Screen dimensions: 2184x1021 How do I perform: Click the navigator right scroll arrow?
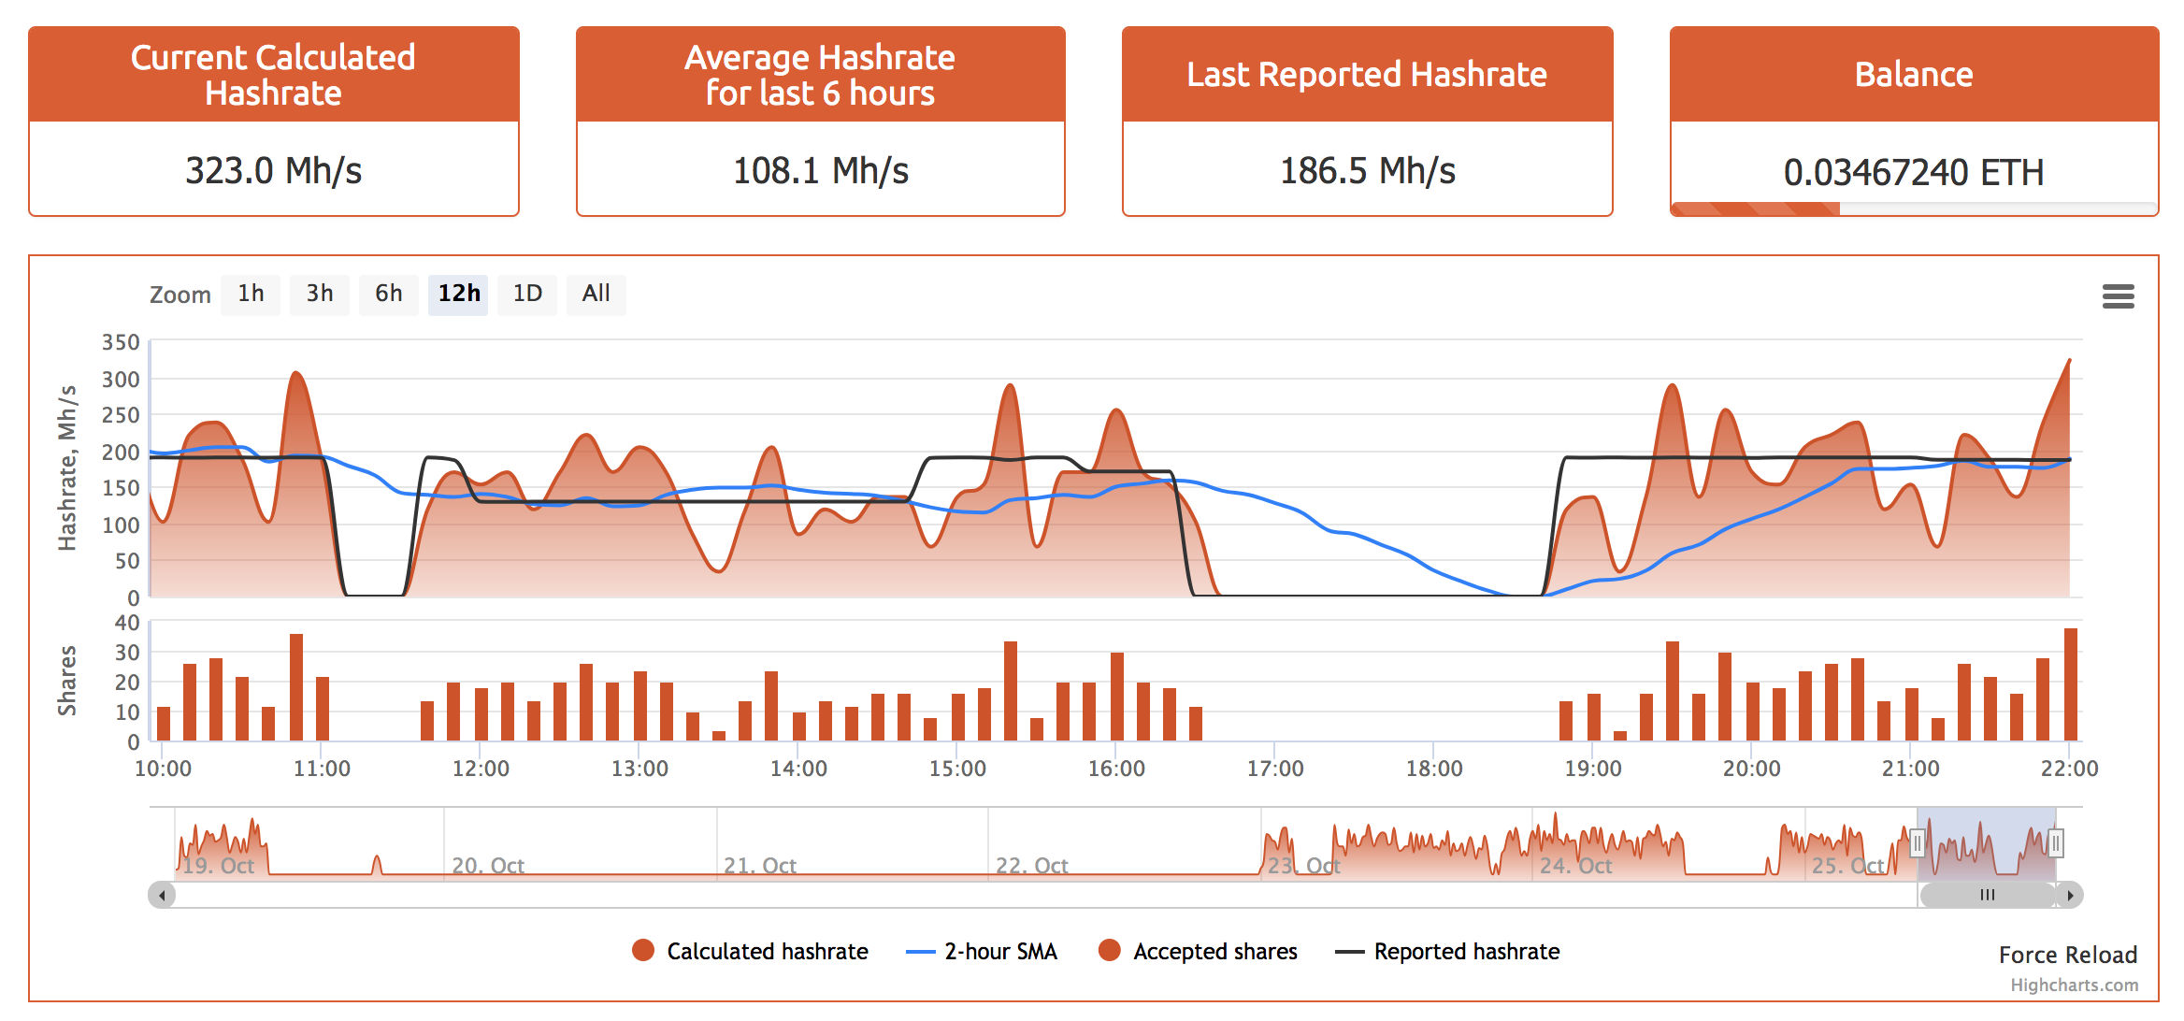[x=2070, y=895]
